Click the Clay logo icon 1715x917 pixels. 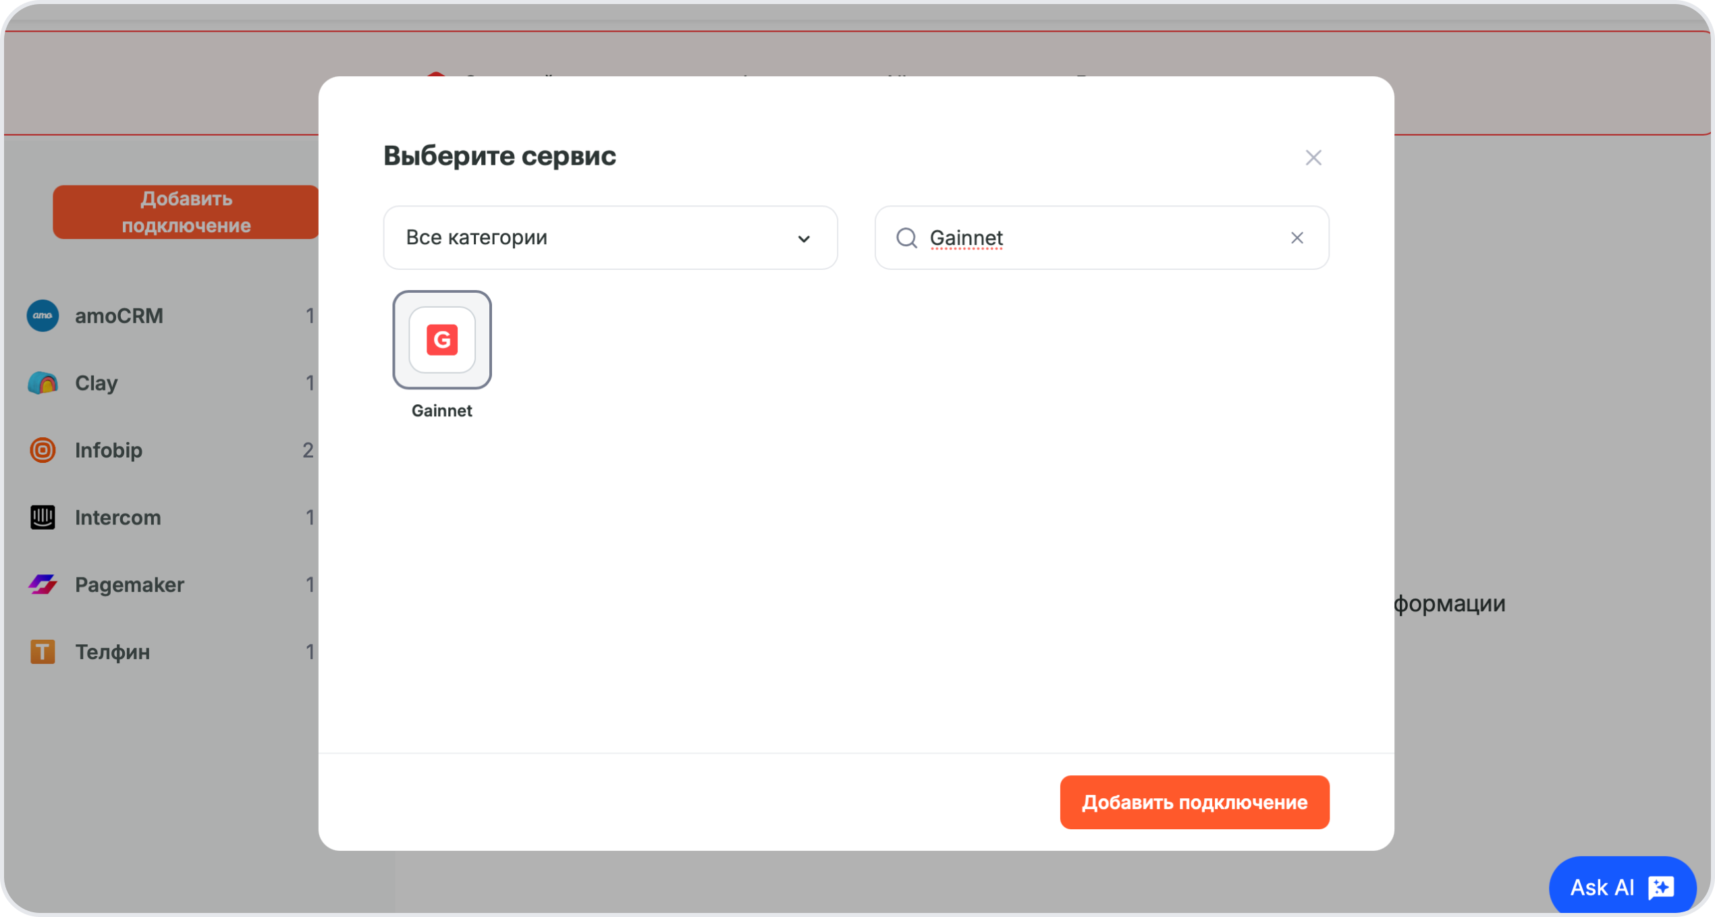tap(43, 383)
